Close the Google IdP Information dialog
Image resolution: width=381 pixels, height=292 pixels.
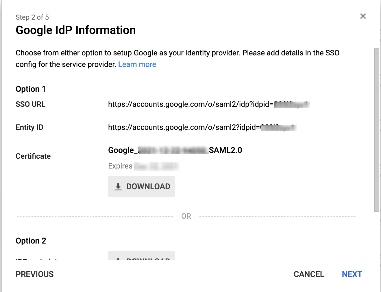(x=363, y=16)
